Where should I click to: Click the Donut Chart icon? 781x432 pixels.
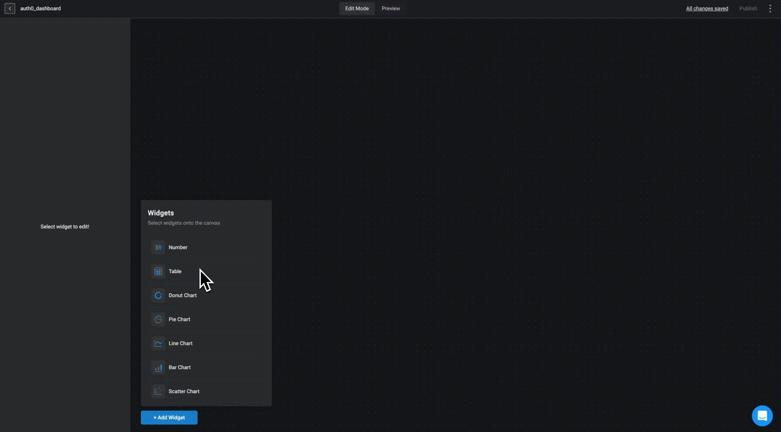point(158,296)
